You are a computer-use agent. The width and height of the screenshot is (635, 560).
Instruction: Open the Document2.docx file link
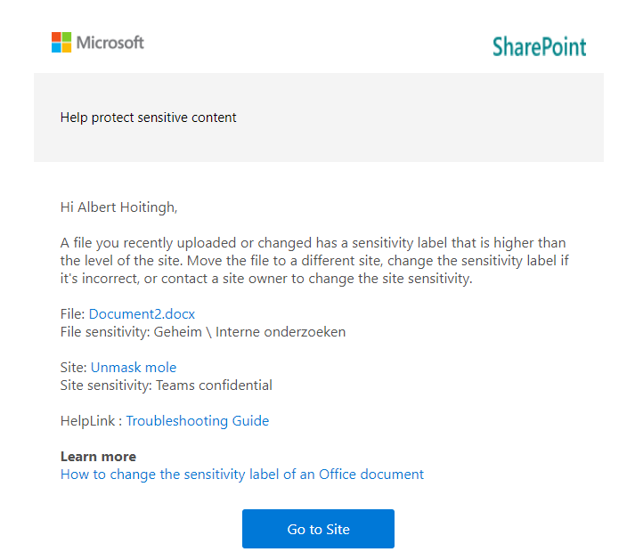[x=142, y=313]
